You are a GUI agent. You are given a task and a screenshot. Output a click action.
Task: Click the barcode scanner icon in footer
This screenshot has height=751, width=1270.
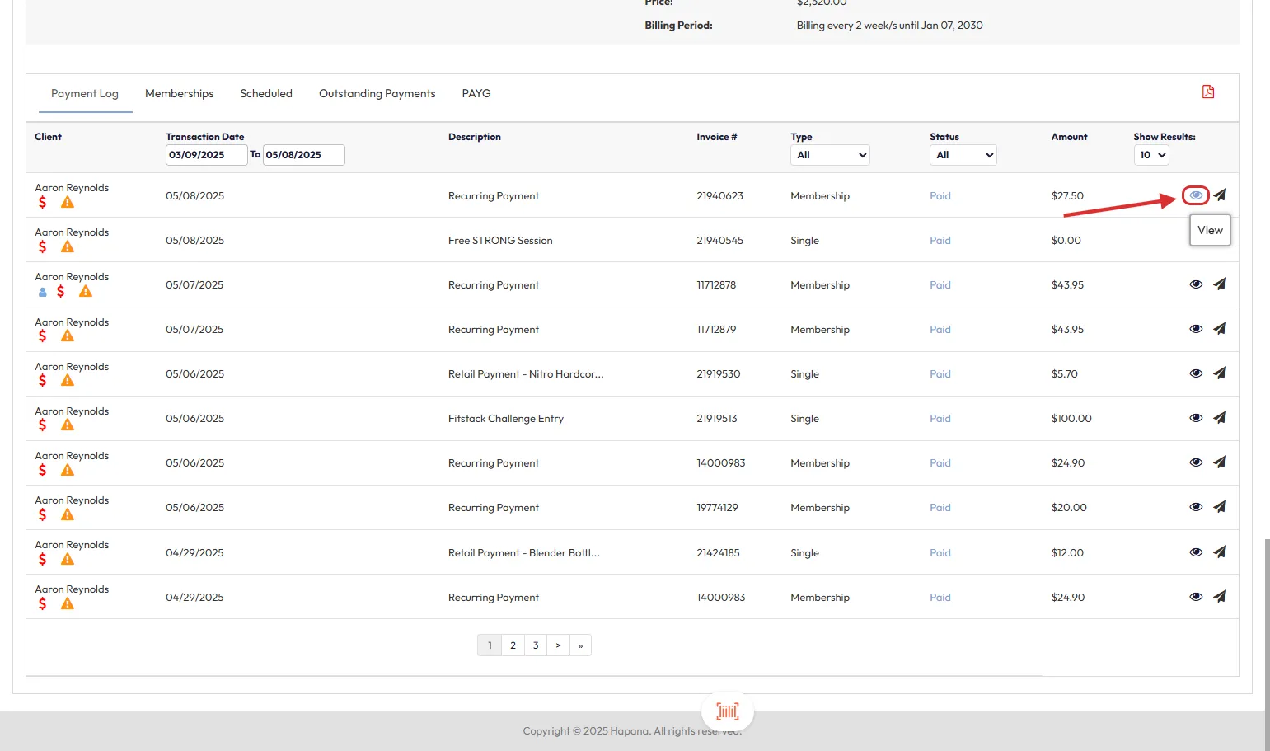727,711
